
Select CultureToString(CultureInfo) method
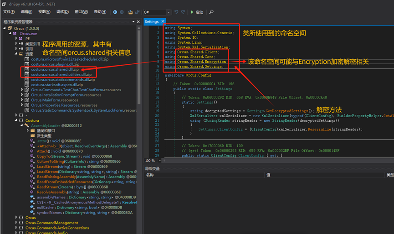point(79,161)
